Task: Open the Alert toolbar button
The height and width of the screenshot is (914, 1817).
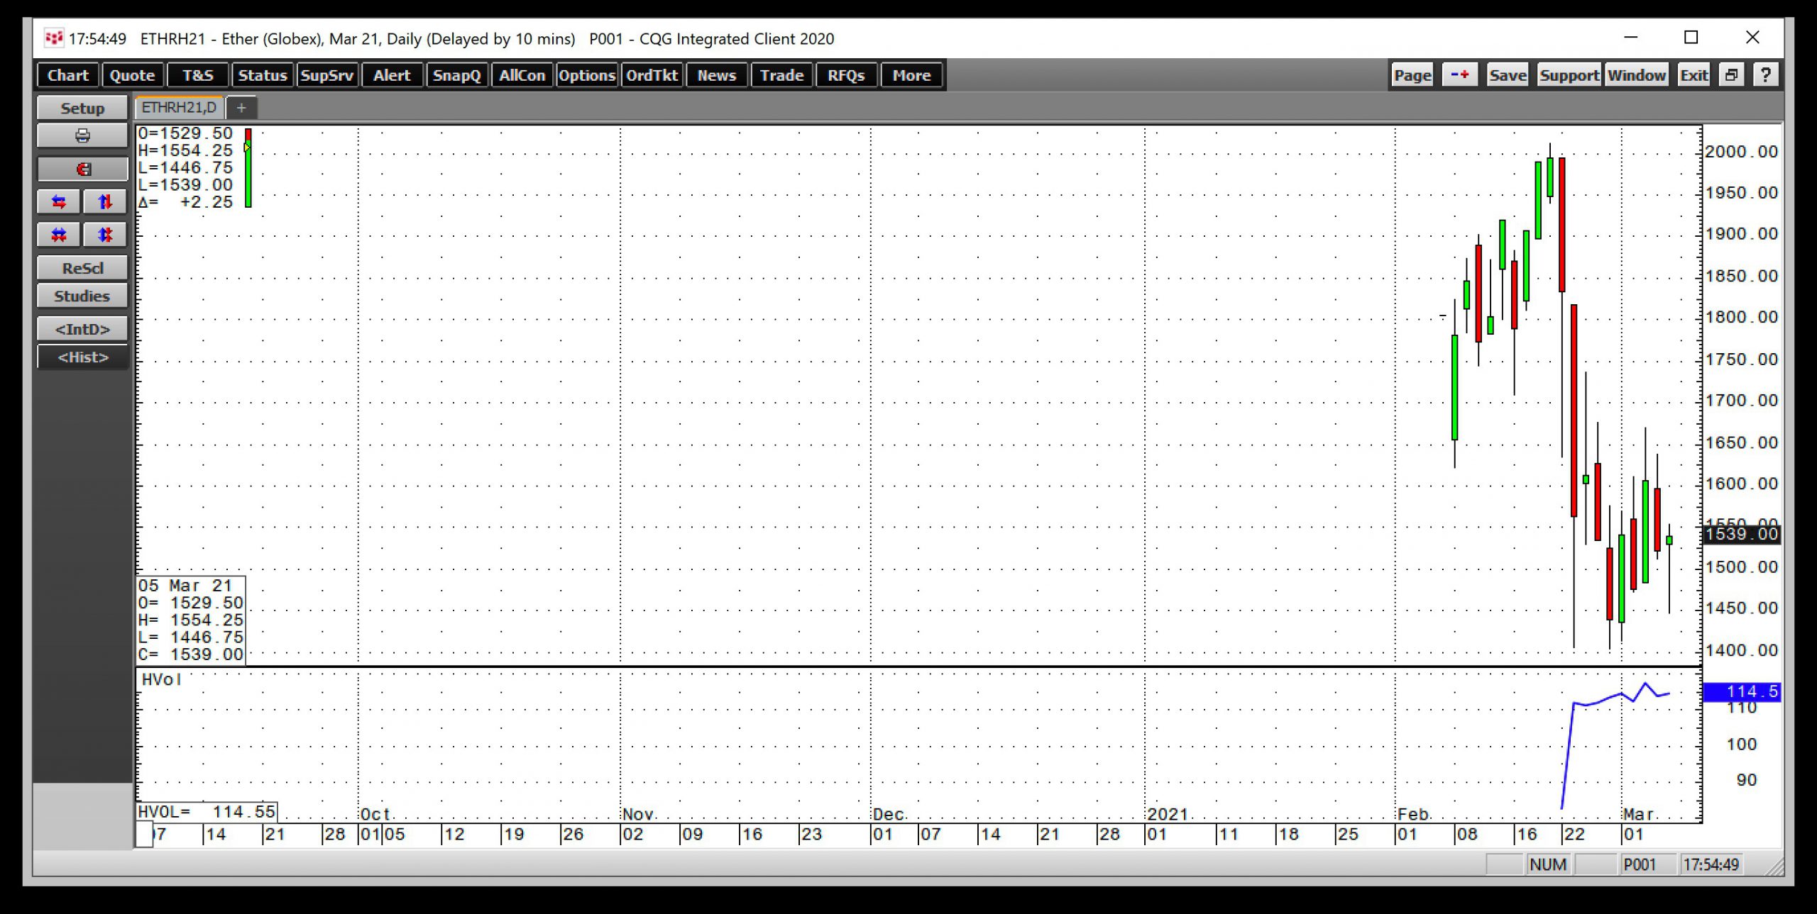Action: pos(392,75)
